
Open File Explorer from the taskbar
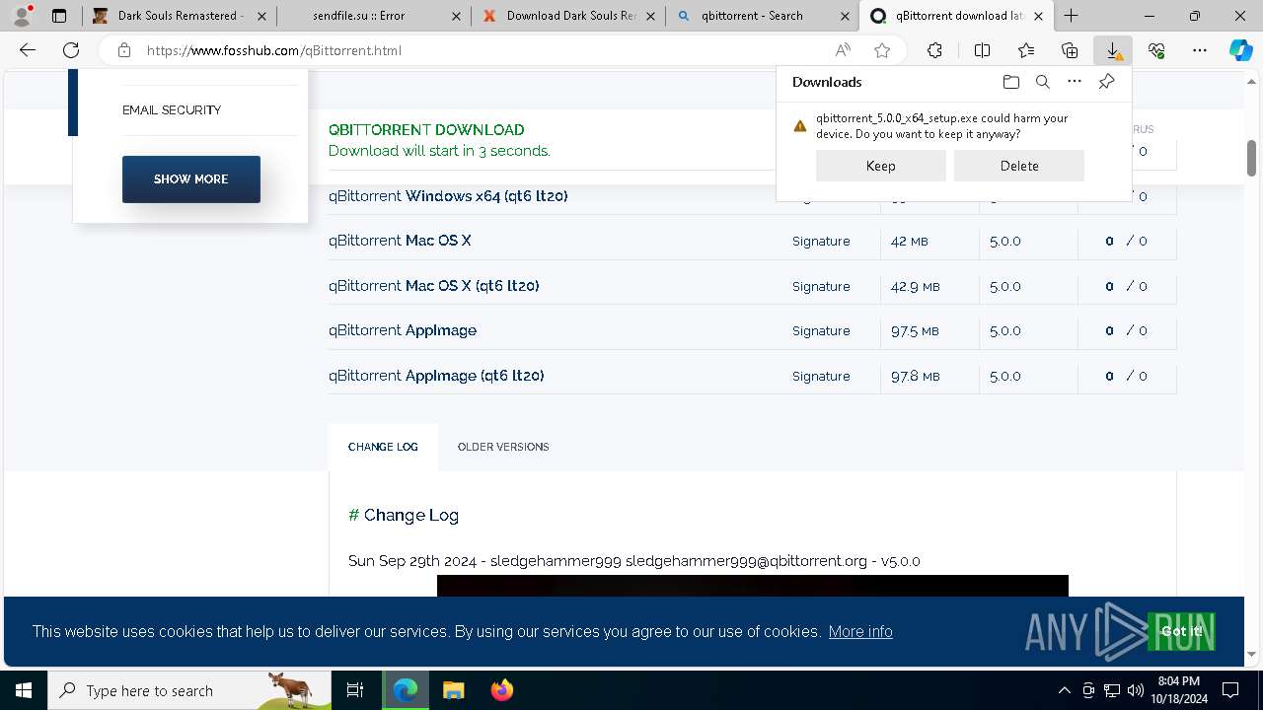[453, 690]
